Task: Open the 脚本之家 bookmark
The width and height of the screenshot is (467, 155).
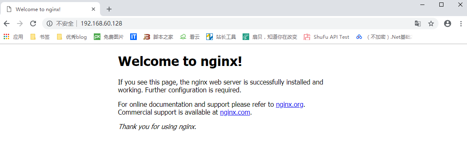Action: point(158,37)
